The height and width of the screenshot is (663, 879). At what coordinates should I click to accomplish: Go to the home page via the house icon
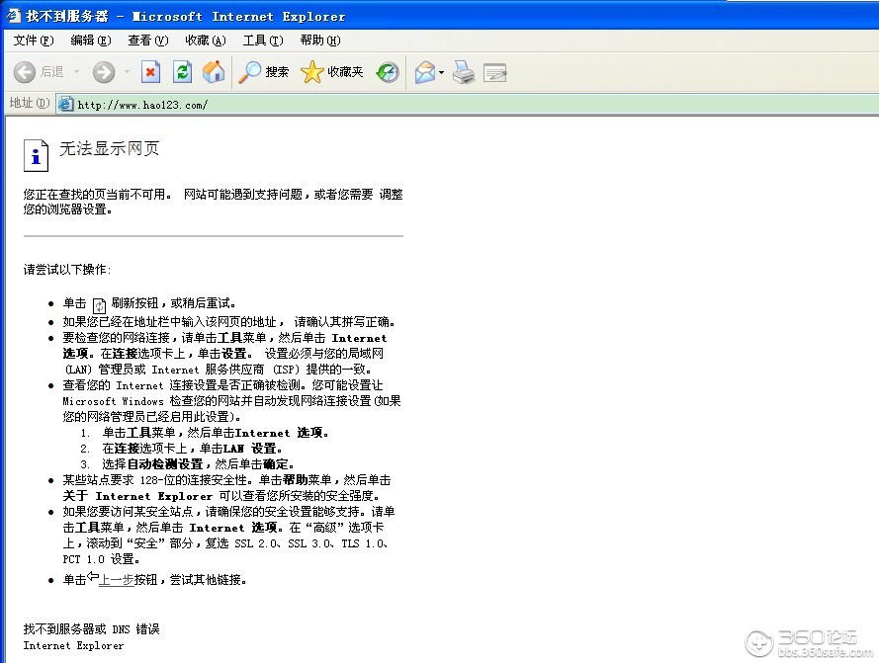pyautogui.click(x=214, y=72)
